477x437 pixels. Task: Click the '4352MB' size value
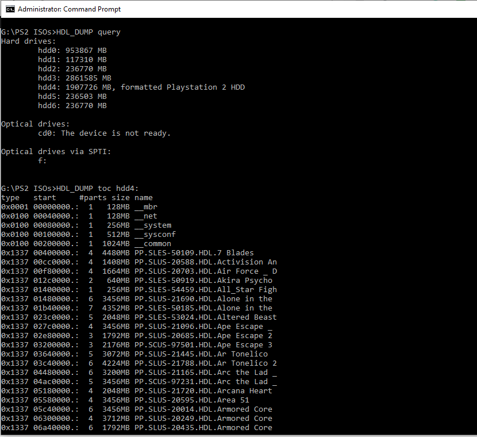[116, 308]
